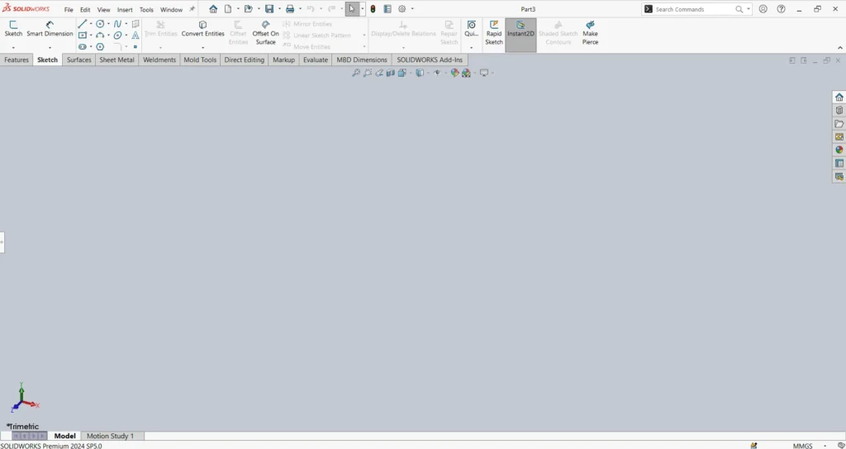Toggle the Instant2D button
846x449 pixels.
tap(520, 35)
